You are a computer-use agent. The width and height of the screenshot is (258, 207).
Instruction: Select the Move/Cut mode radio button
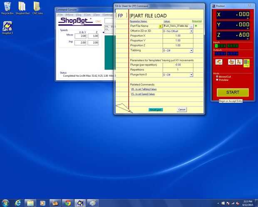tap(217, 77)
